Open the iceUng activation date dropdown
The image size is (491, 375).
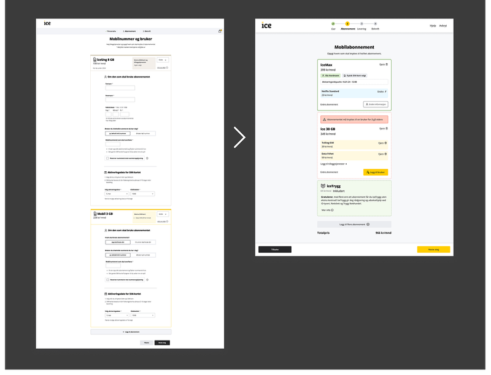pos(117,194)
